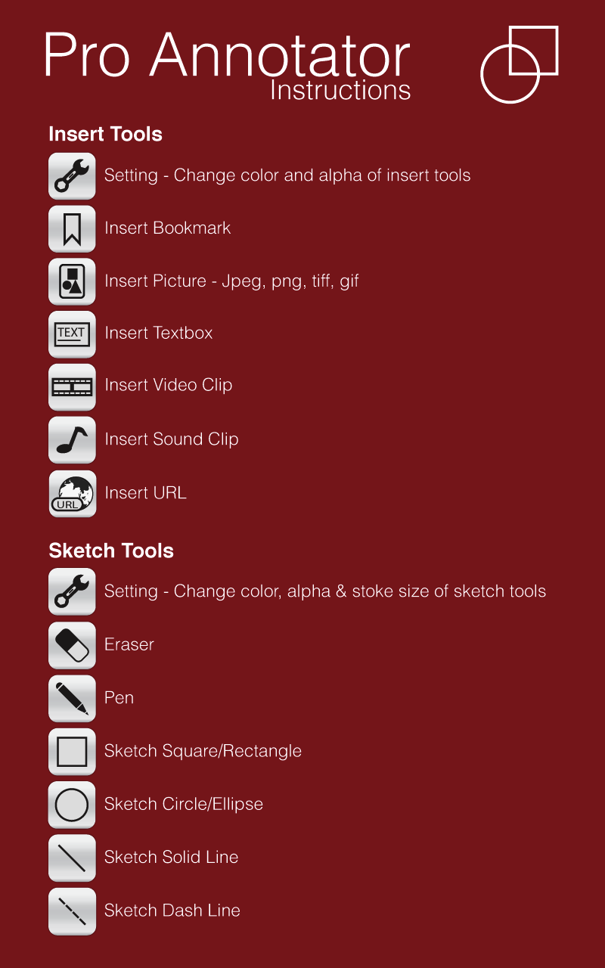This screenshot has width=605, height=968.
Task: Click the Insert URL text label
Action: coord(146,492)
